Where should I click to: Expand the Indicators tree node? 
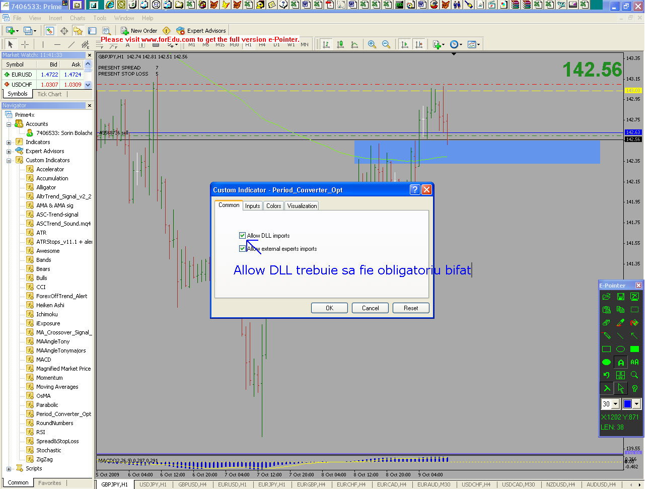point(9,143)
